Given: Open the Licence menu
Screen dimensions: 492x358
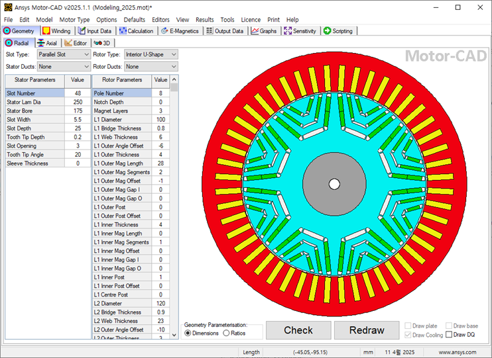Looking at the screenshot, I should click(x=251, y=20).
